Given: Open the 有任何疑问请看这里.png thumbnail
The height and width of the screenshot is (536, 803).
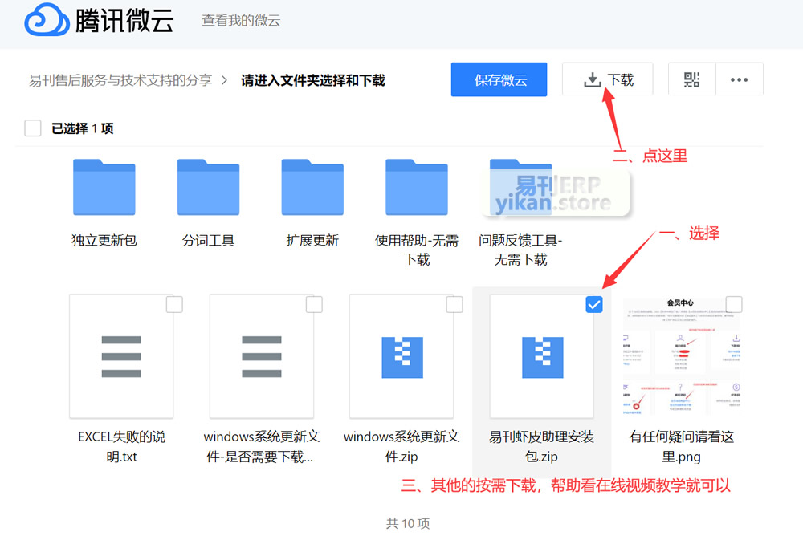Looking at the screenshot, I should (681, 356).
